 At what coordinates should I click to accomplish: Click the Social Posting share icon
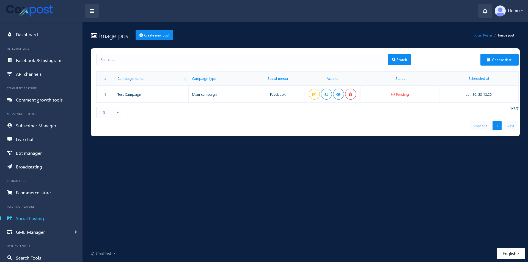10,218
